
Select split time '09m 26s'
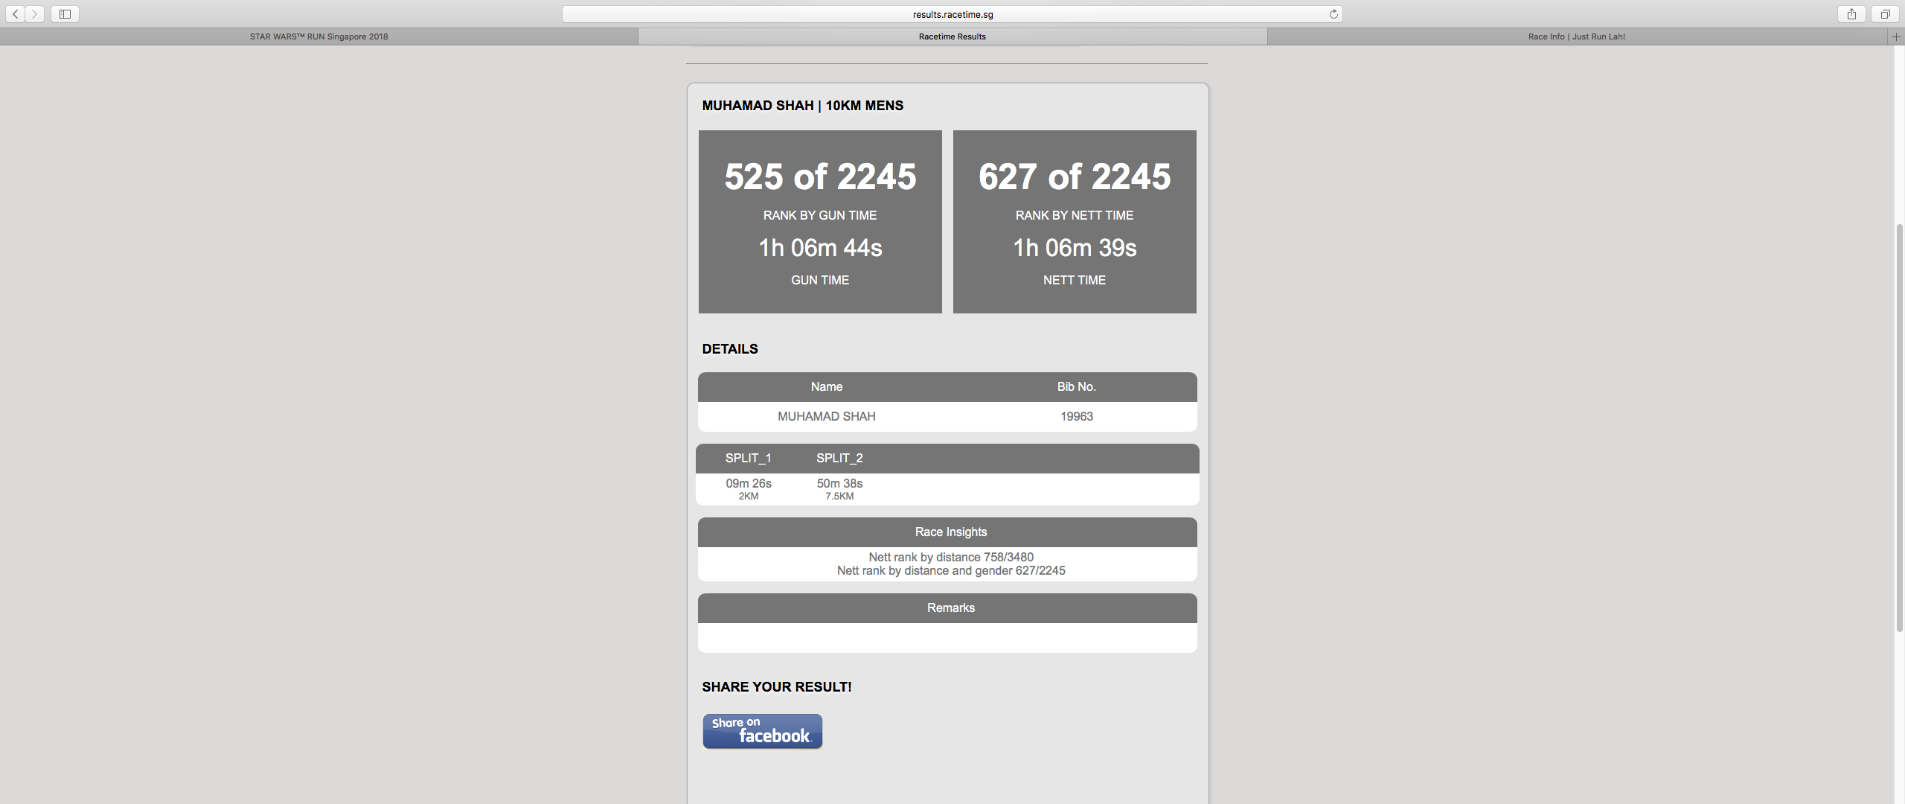pyautogui.click(x=749, y=483)
